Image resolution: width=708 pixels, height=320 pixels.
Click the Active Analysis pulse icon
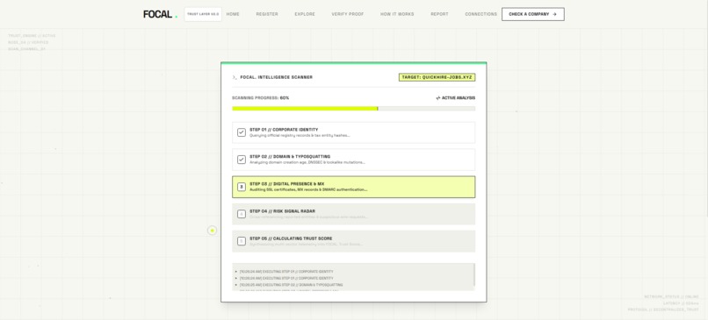[x=438, y=98]
